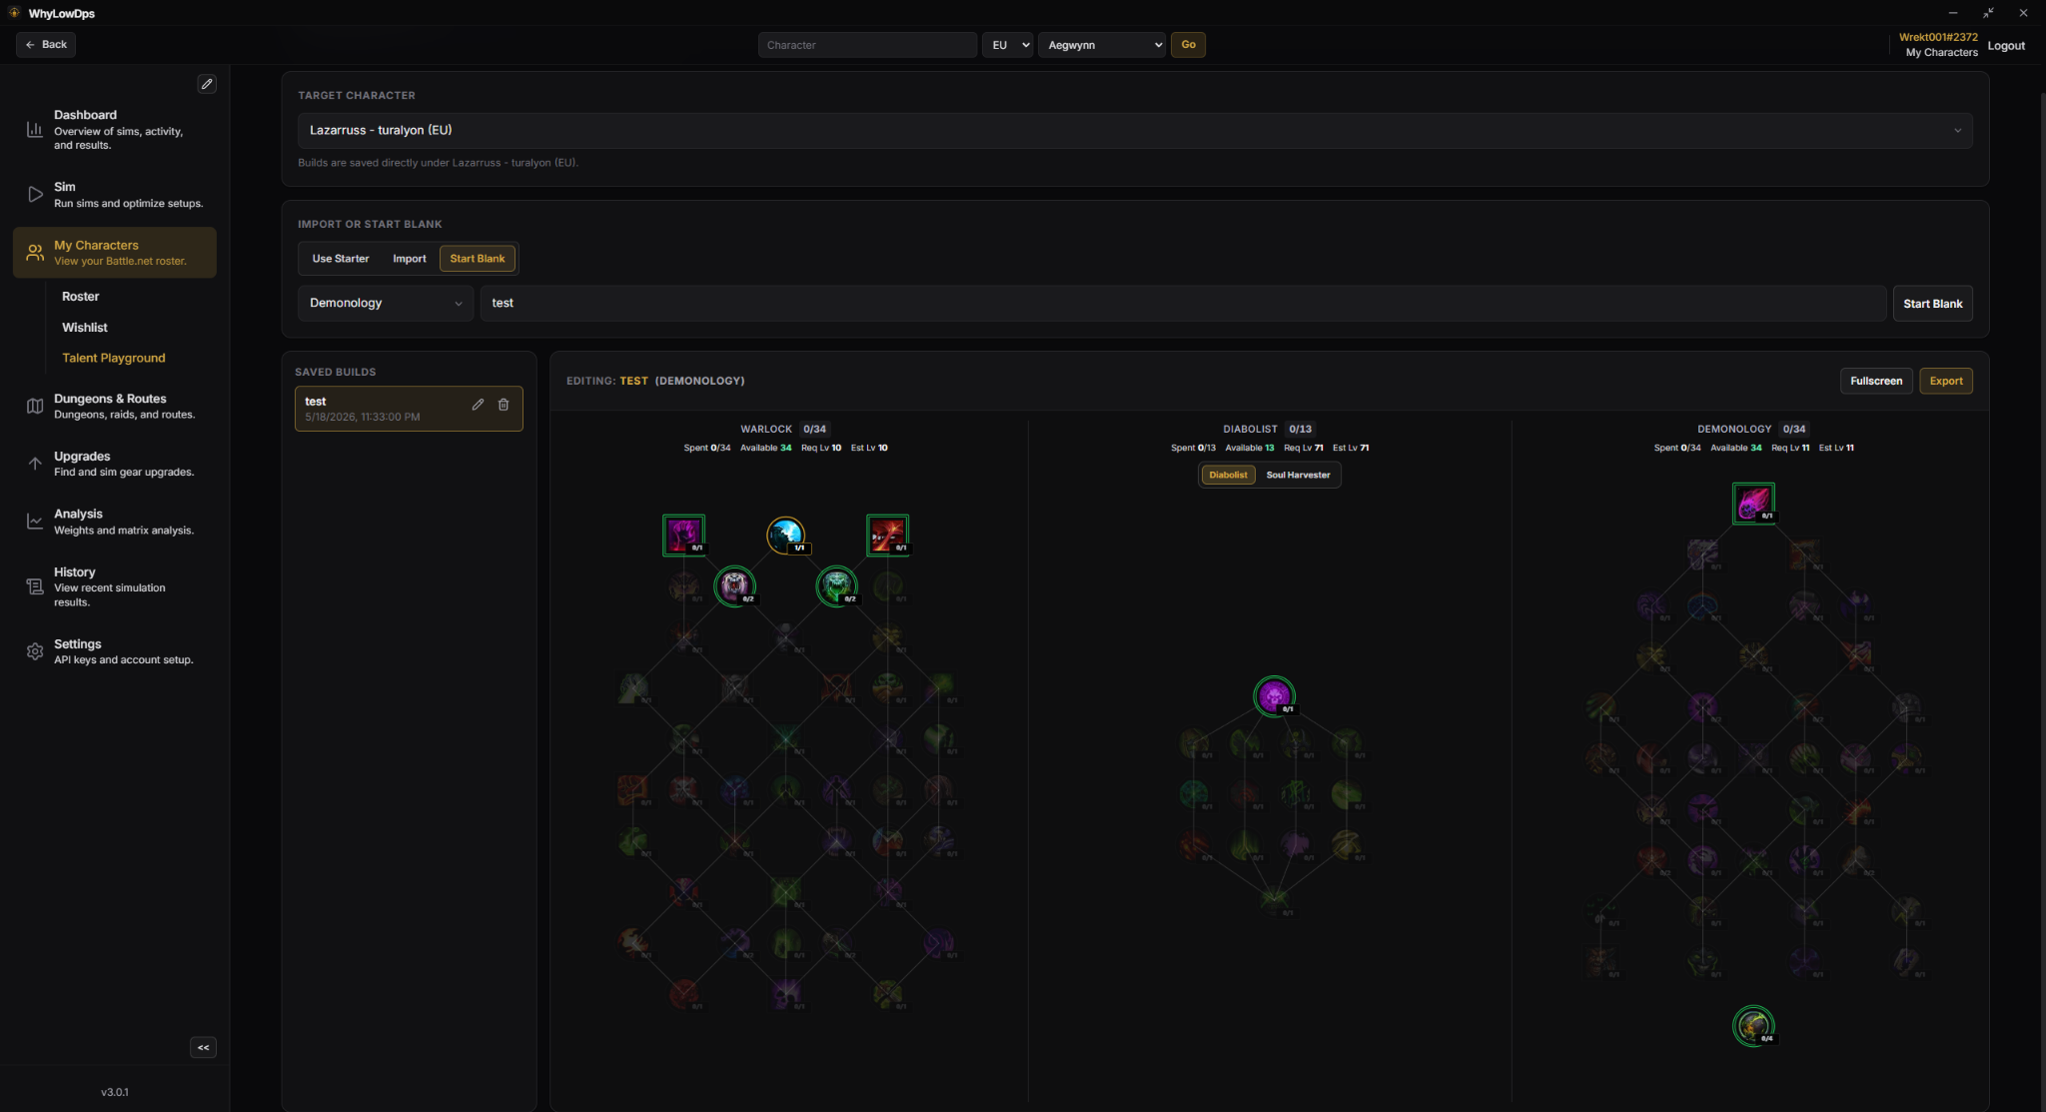This screenshot has height=1112, width=2046.
Task: Click into the Character search field
Action: [x=867, y=45]
